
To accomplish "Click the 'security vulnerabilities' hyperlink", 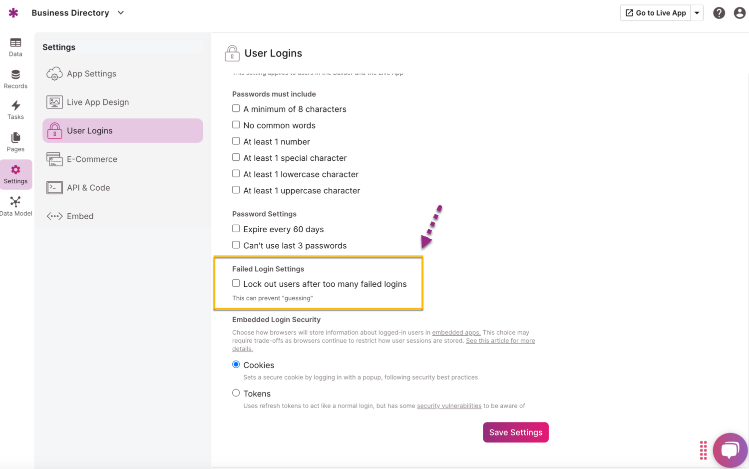I will pyautogui.click(x=449, y=406).
